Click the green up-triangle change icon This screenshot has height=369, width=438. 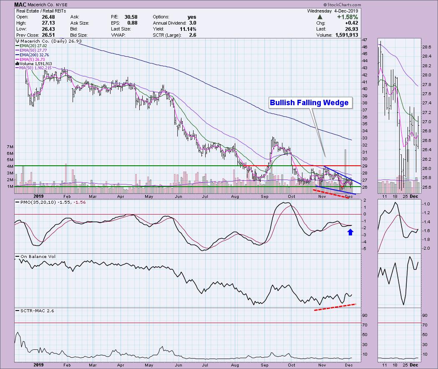320,17
